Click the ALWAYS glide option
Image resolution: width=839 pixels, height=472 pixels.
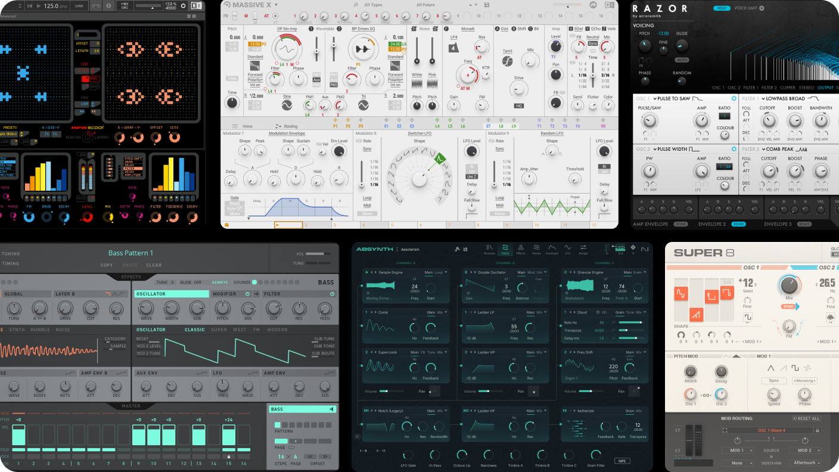coord(219,282)
